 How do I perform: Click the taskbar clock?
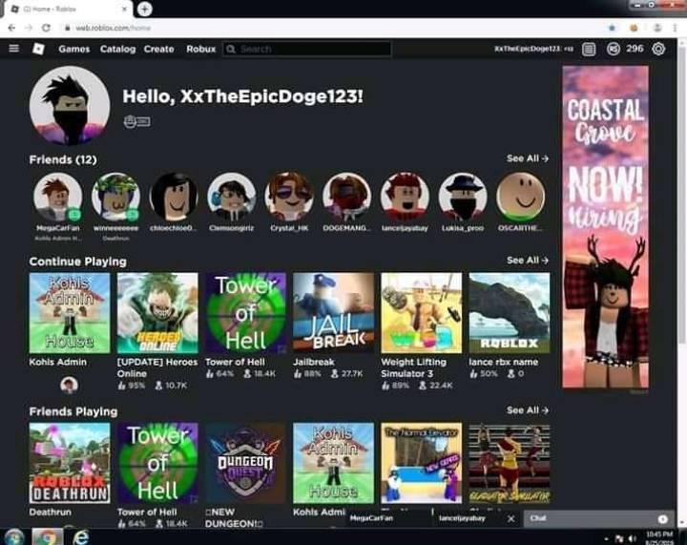(659, 538)
